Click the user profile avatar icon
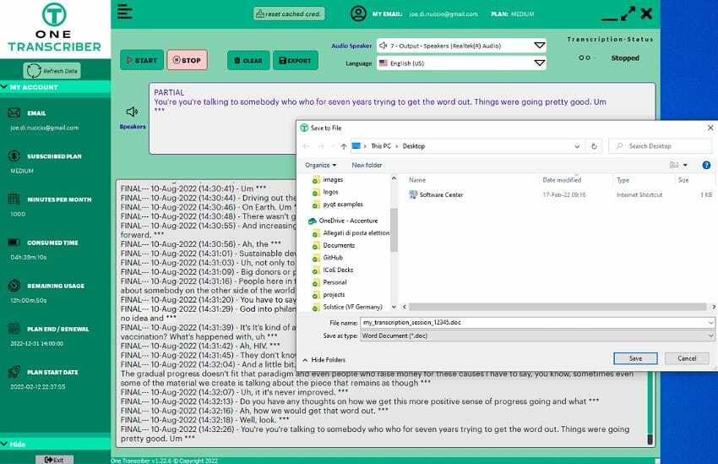This screenshot has width=718, height=464. coord(358,14)
